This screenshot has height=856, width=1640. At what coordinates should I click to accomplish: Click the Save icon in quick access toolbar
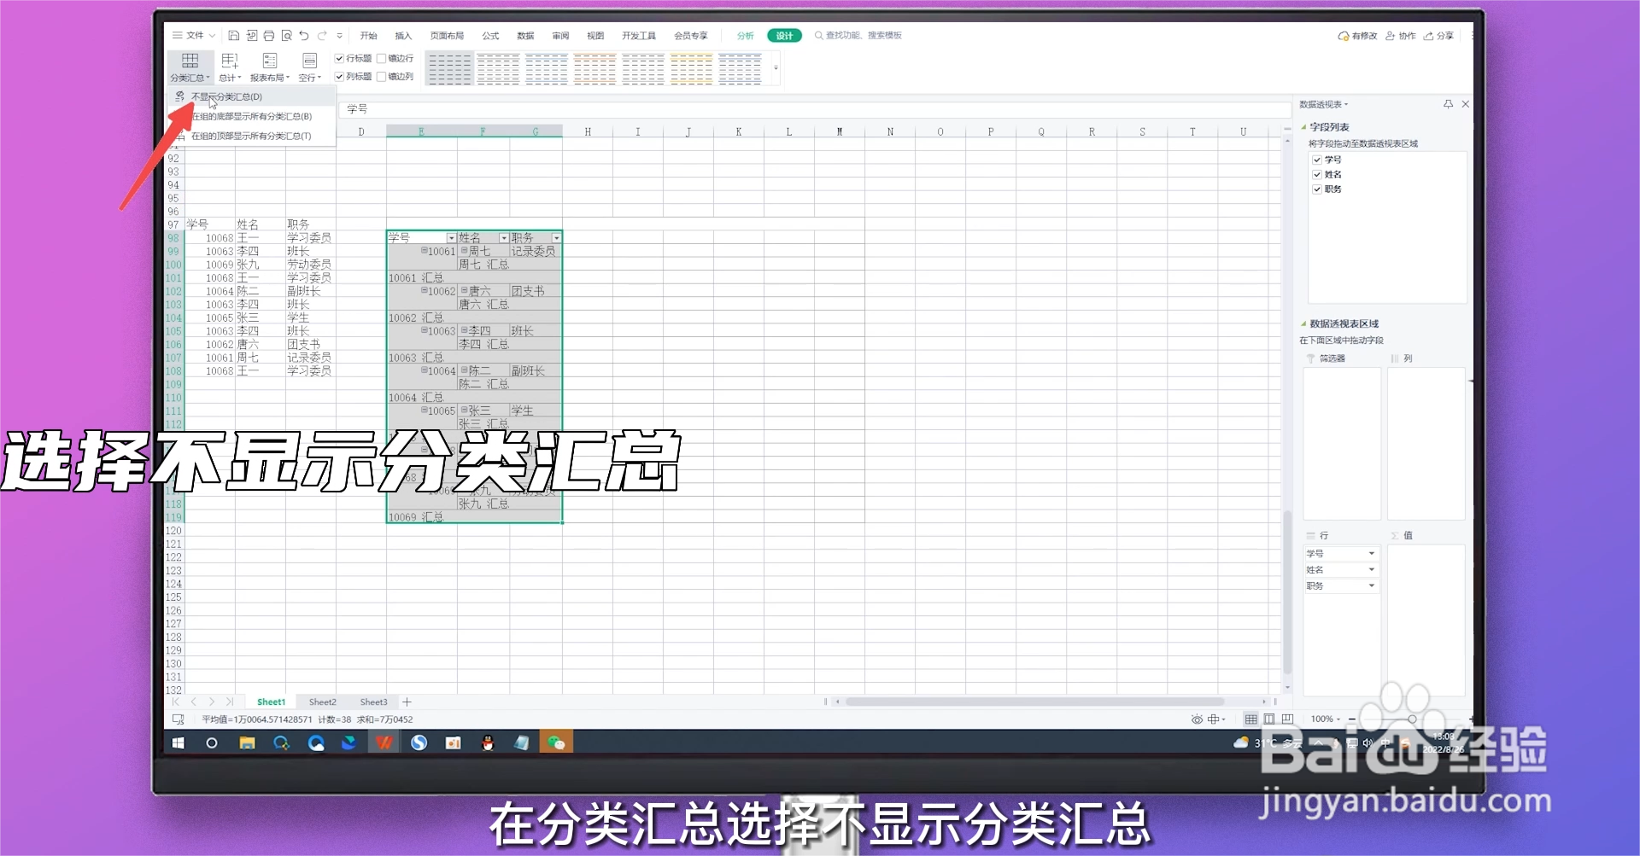(x=233, y=35)
